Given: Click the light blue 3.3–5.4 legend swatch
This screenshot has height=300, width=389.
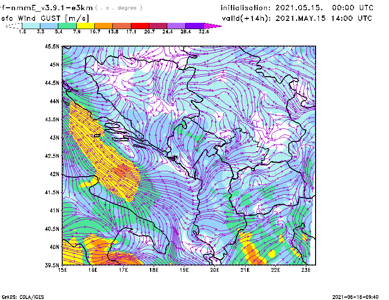Looking at the screenshot, I should 49,26.
